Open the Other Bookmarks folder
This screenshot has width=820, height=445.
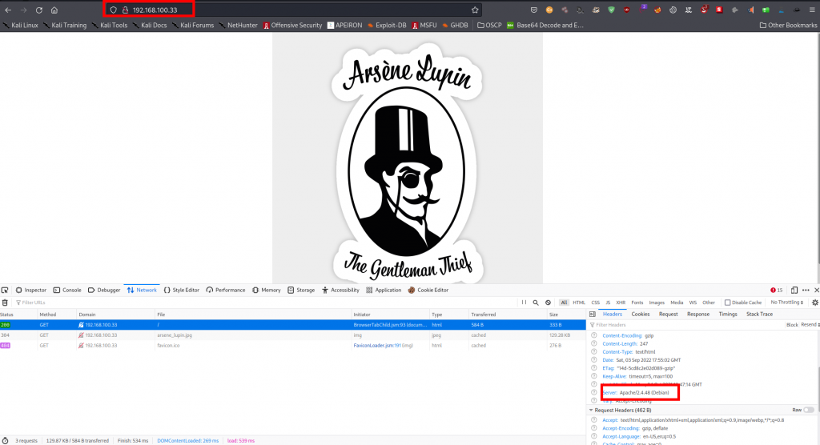tap(788, 25)
